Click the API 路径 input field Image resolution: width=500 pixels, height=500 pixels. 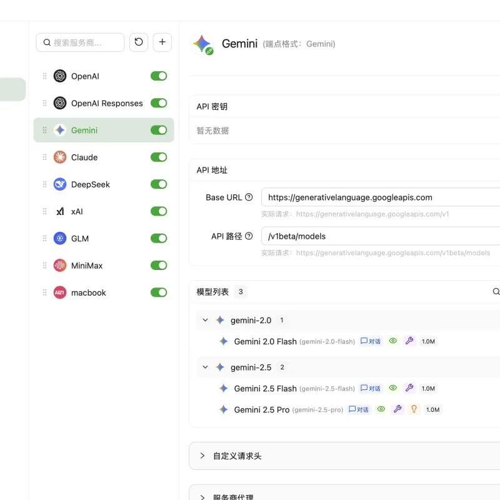[x=381, y=236]
